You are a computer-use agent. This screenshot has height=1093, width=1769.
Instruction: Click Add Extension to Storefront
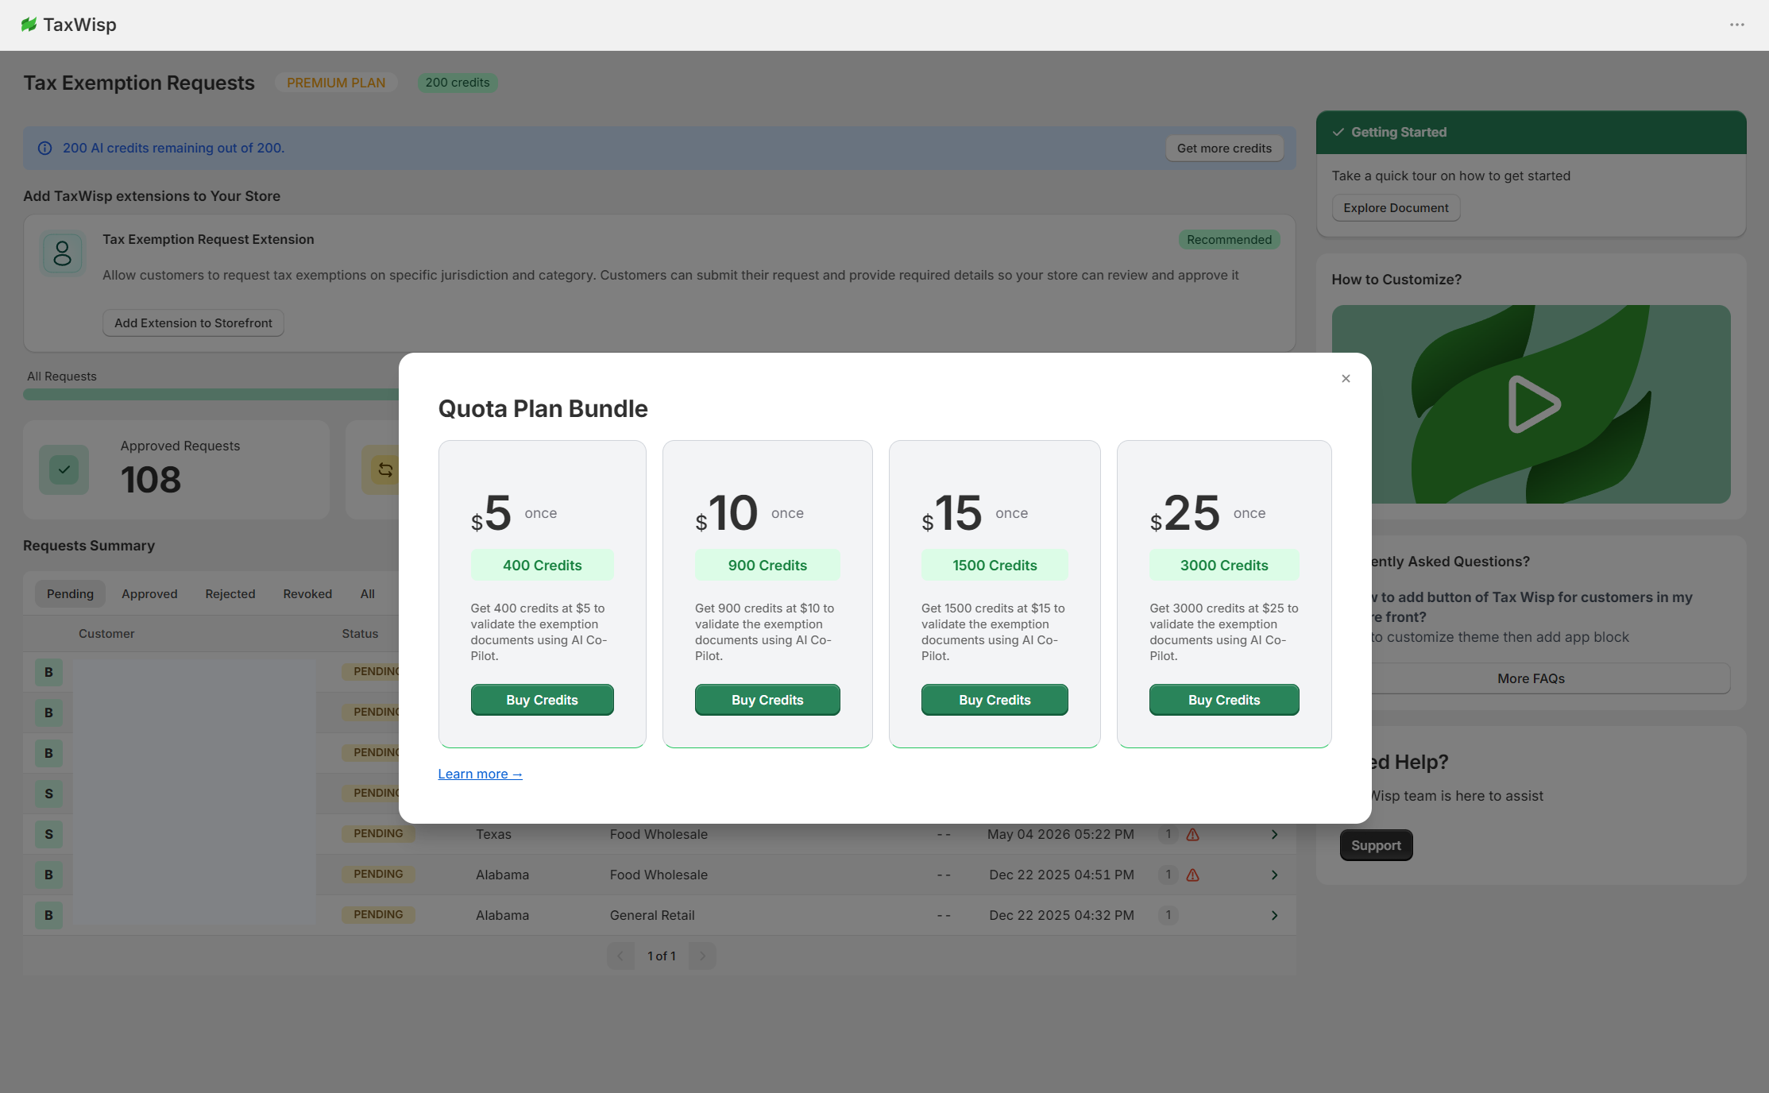point(193,323)
